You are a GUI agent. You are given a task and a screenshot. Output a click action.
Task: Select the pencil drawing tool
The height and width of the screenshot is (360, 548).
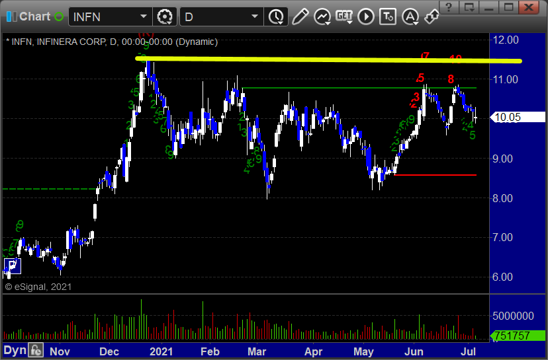pyautogui.click(x=300, y=17)
